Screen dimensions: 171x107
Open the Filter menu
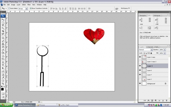(x=29, y=5)
